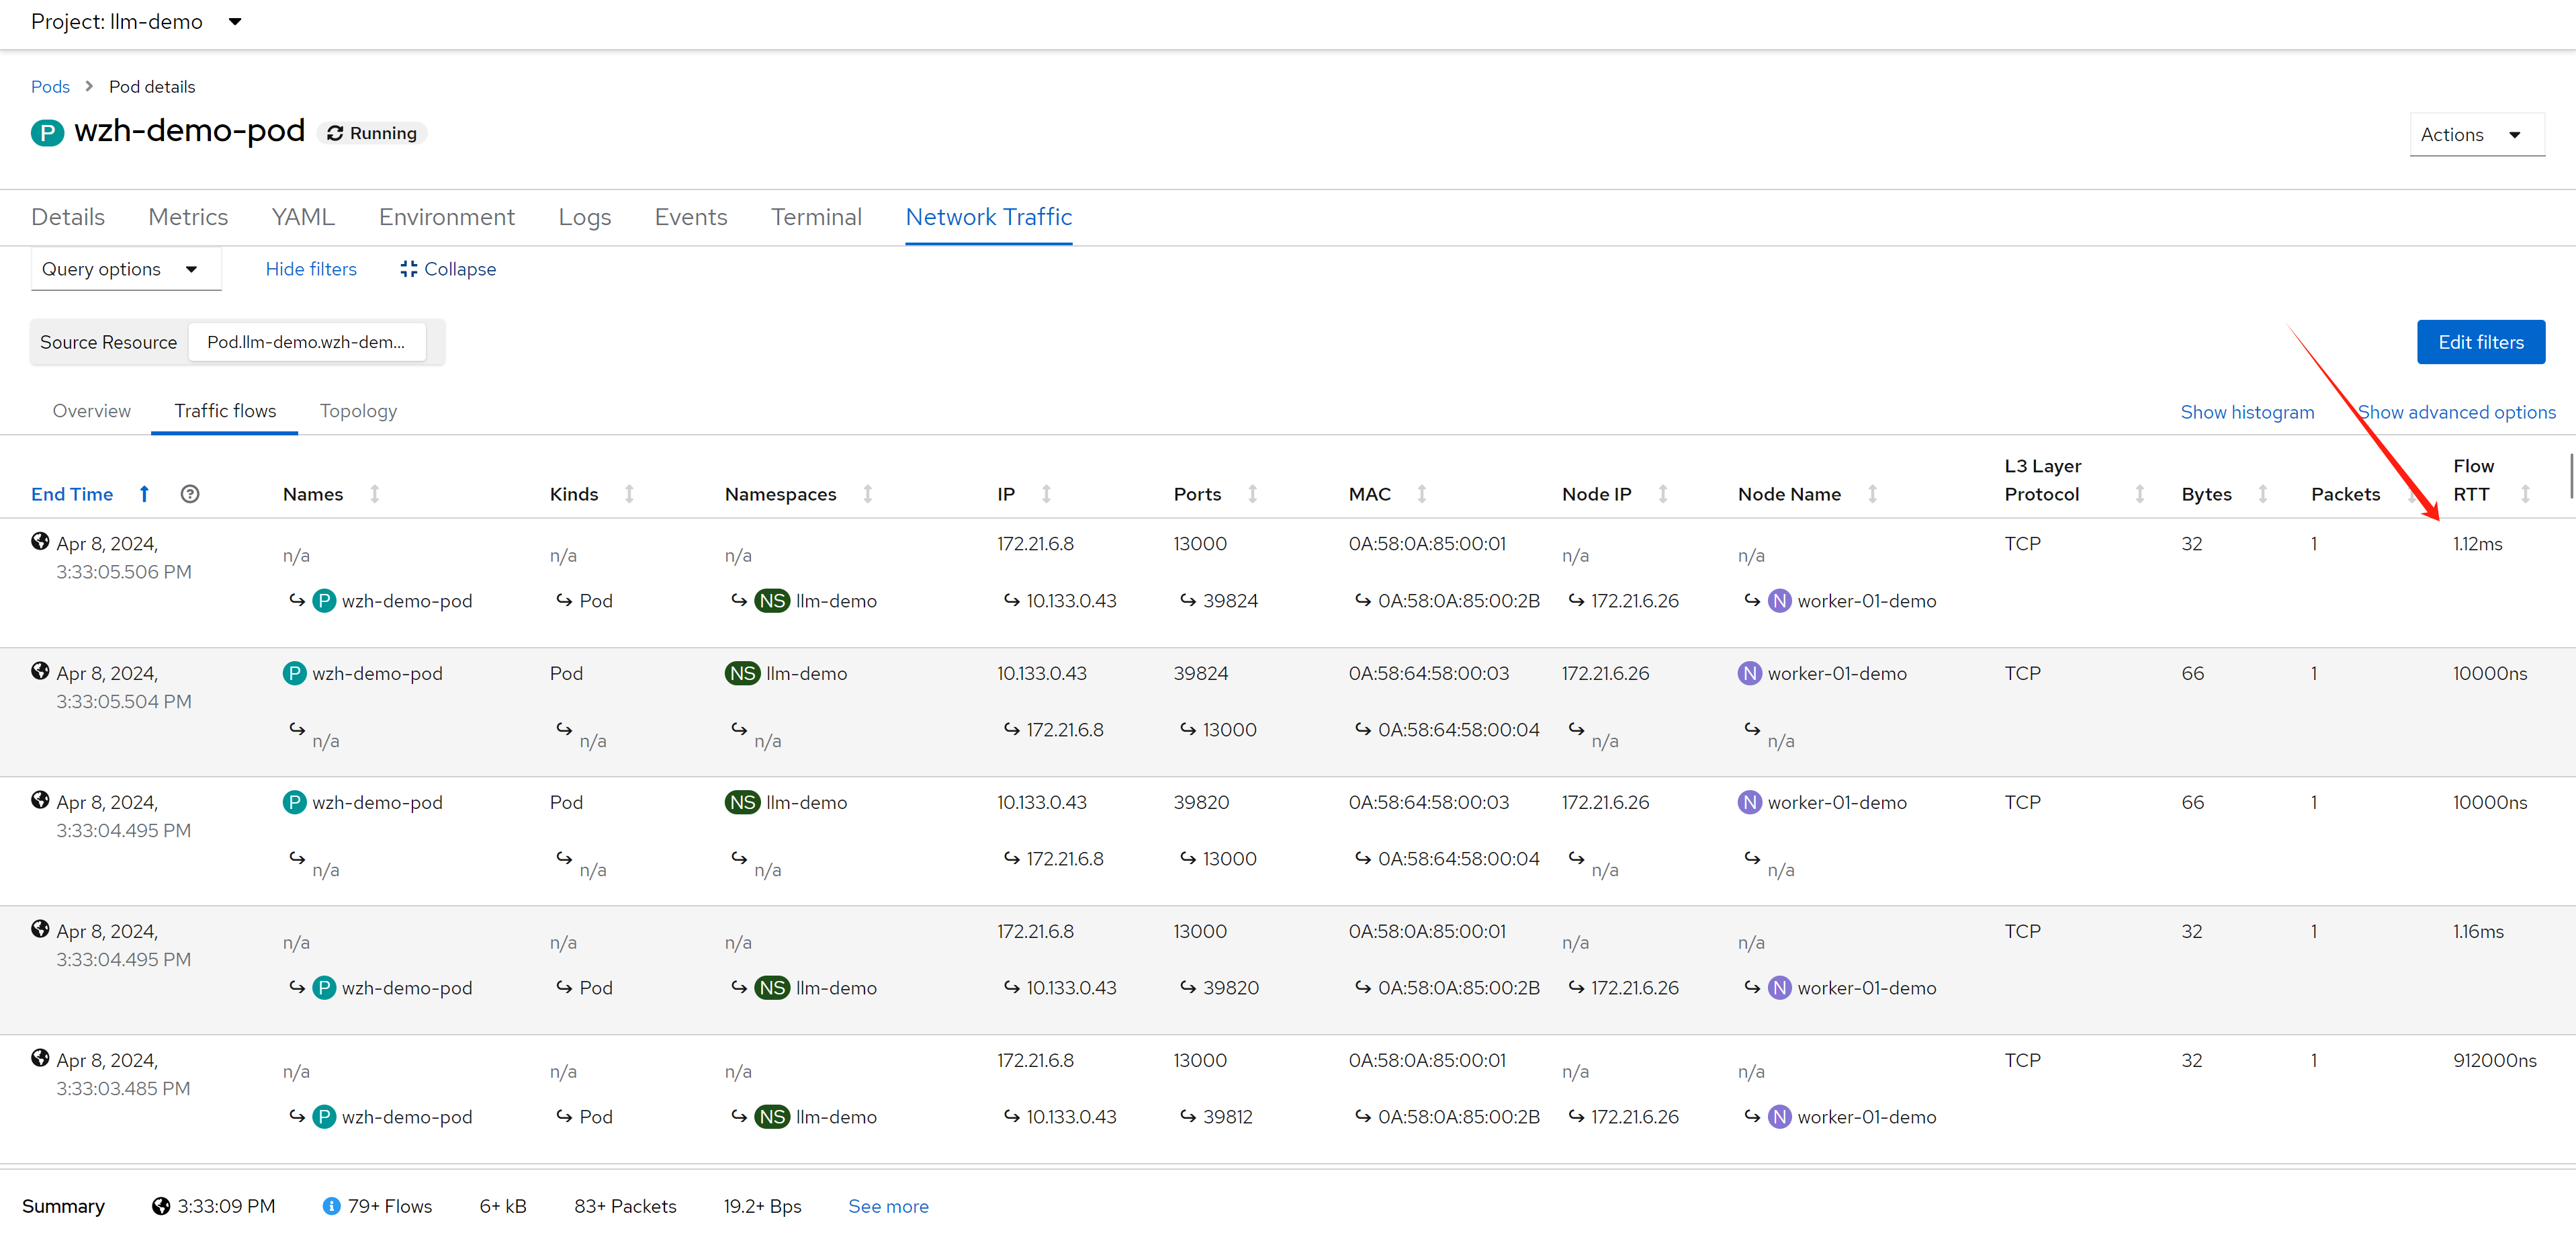Open the Project llm-demo dropdown

[x=136, y=22]
